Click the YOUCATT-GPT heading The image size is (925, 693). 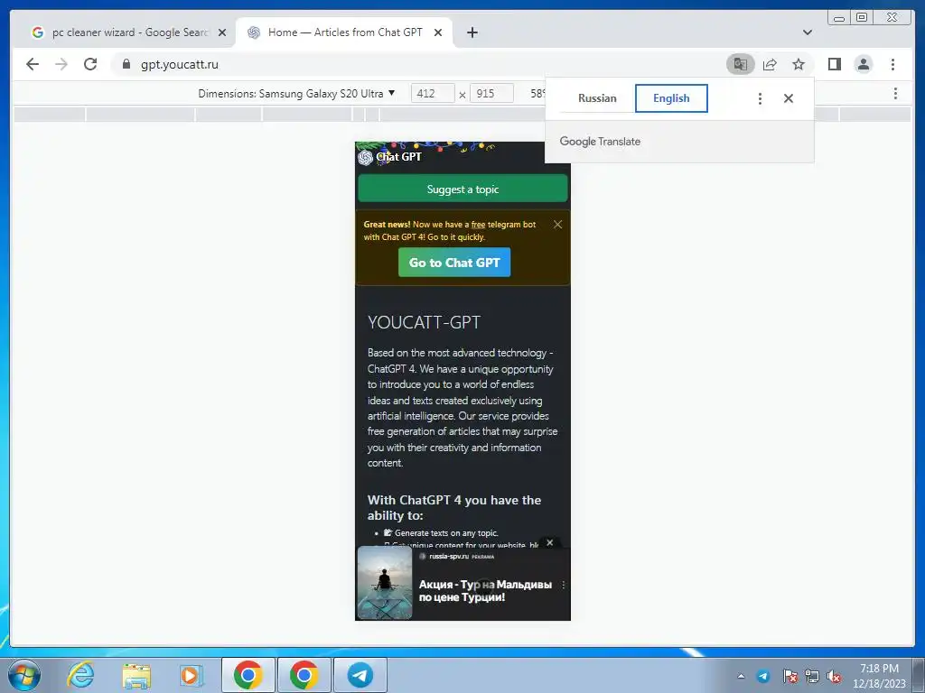[x=425, y=322]
